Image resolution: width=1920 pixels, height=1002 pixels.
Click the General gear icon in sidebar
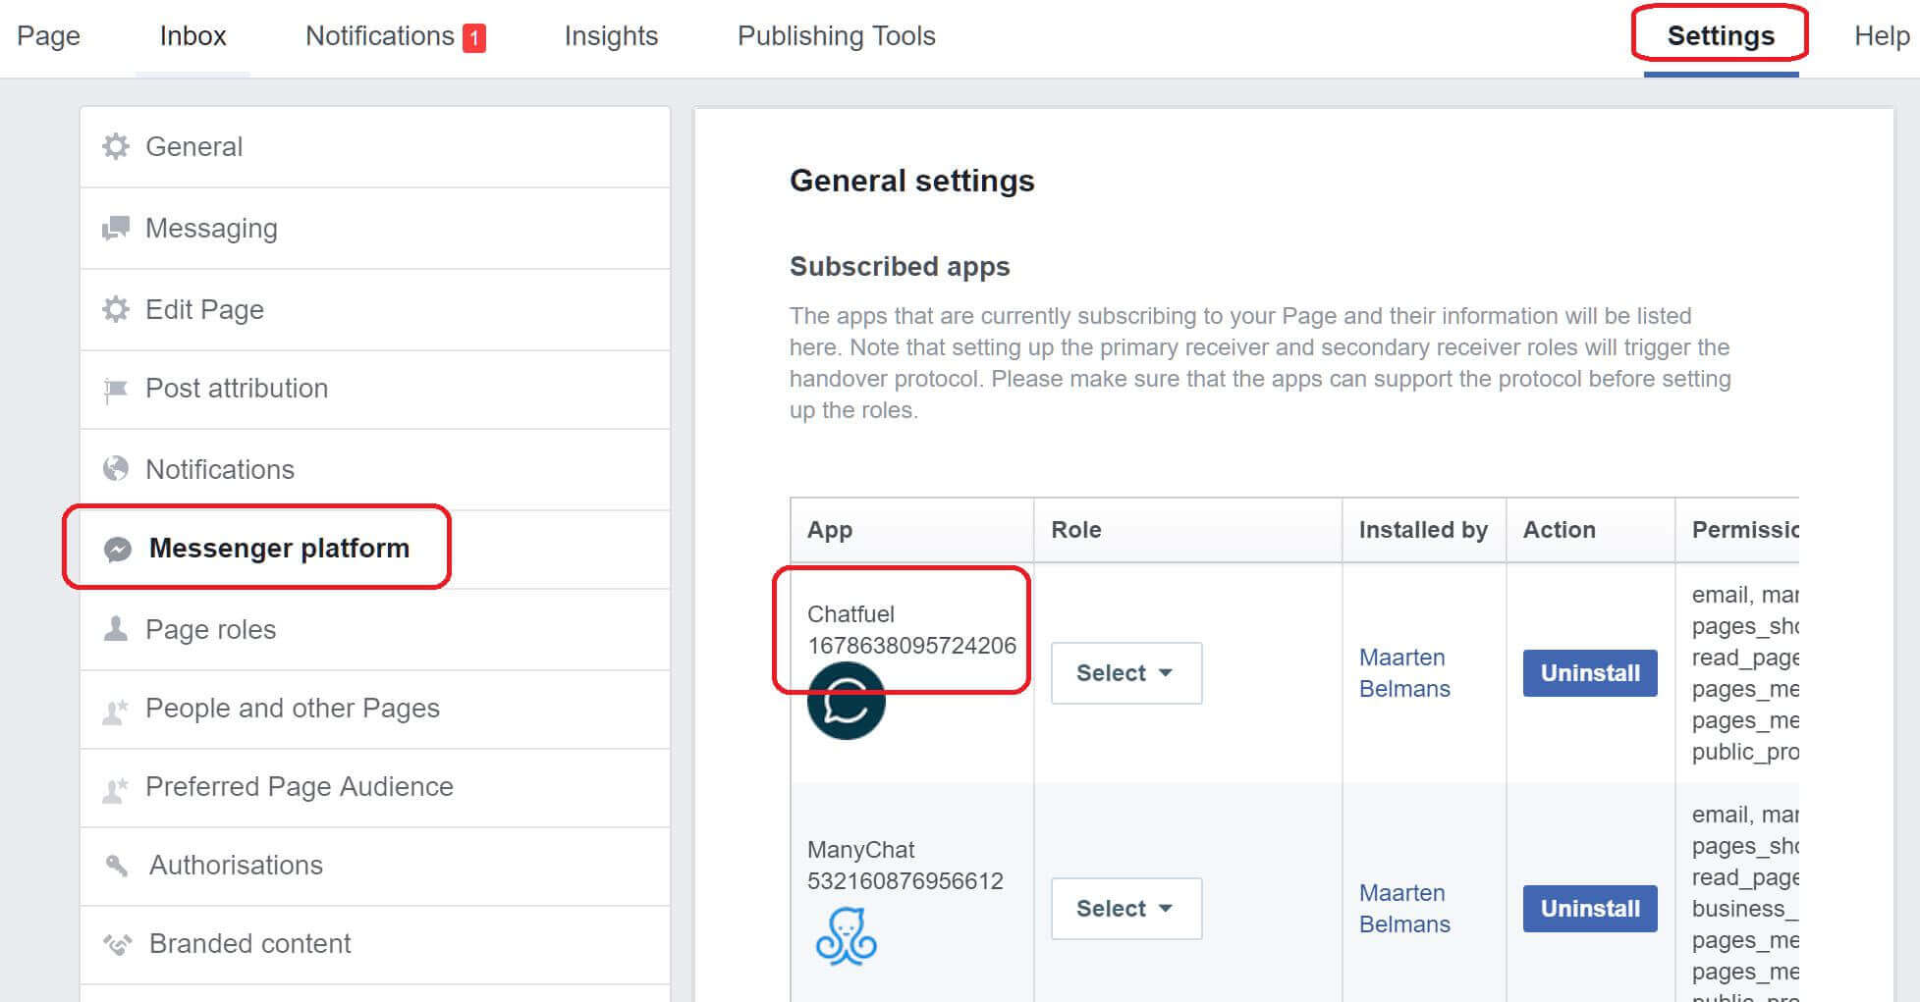[116, 146]
